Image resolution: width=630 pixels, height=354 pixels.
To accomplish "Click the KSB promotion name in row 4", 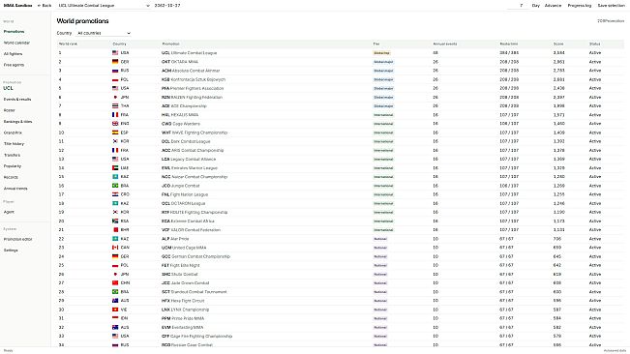I will pyautogui.click(x=194, y=79).
